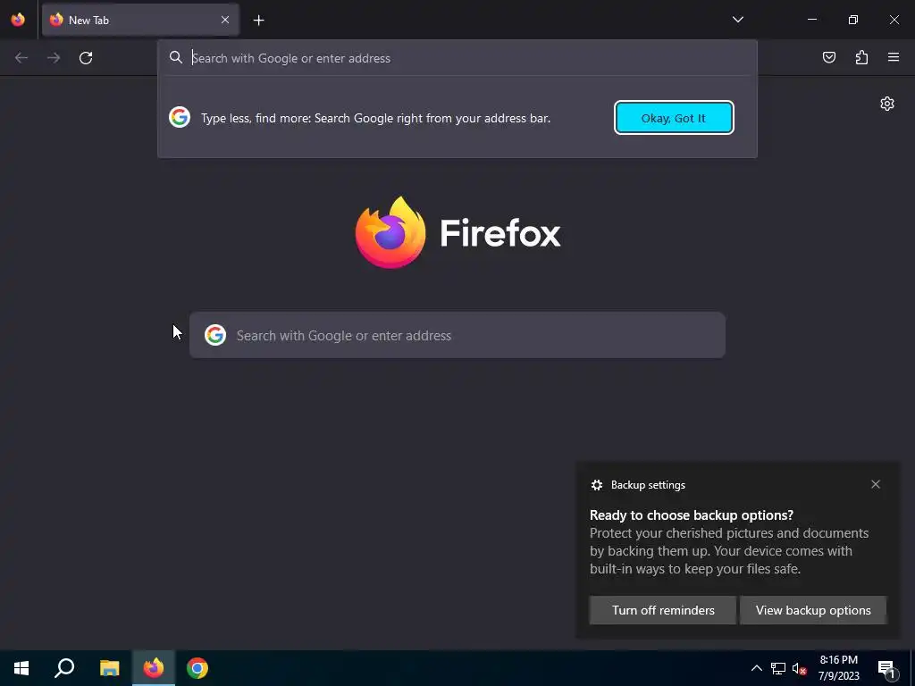
Task: Open Windows taskbar search
Action: coord(64,668)
